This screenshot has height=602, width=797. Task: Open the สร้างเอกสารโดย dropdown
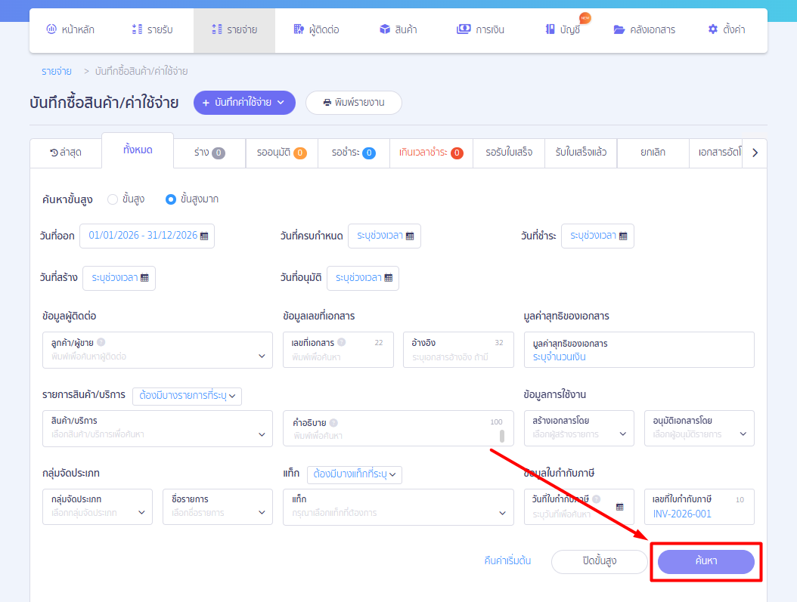[579, 428]
